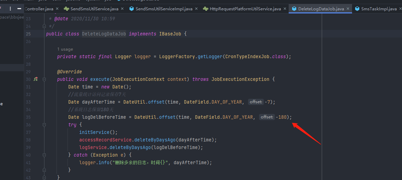The width and height of the screenshot is (402, 180).
Task: Hide the side tool window with the minus icon
Action: click(20, 9)
